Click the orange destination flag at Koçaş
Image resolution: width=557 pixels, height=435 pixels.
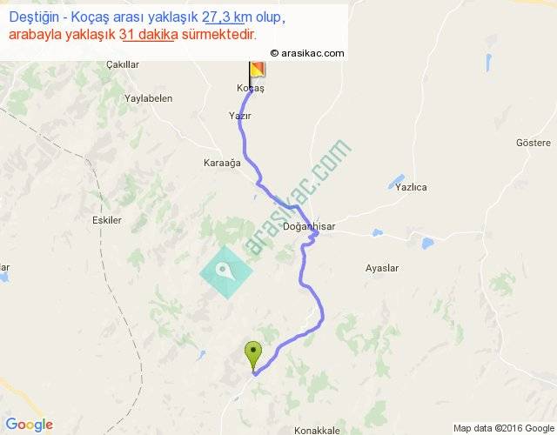(x=257, y=69)
